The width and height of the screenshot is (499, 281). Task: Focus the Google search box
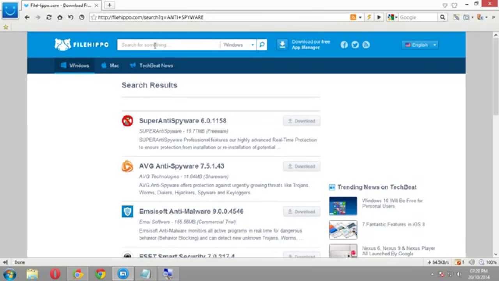click(418, 17)
